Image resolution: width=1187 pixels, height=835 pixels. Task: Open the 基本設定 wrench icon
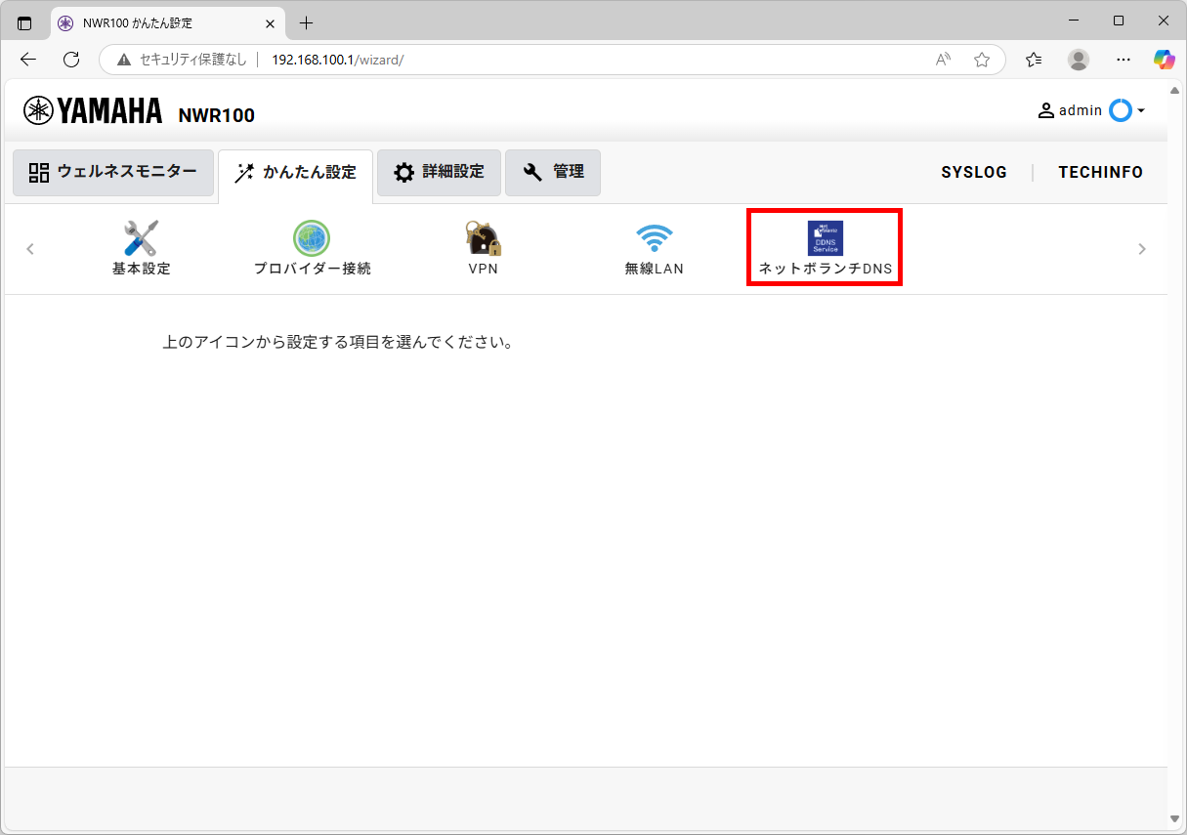[x=141, y=238]
